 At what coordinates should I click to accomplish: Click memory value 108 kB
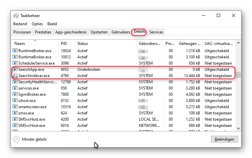[194, 113]
